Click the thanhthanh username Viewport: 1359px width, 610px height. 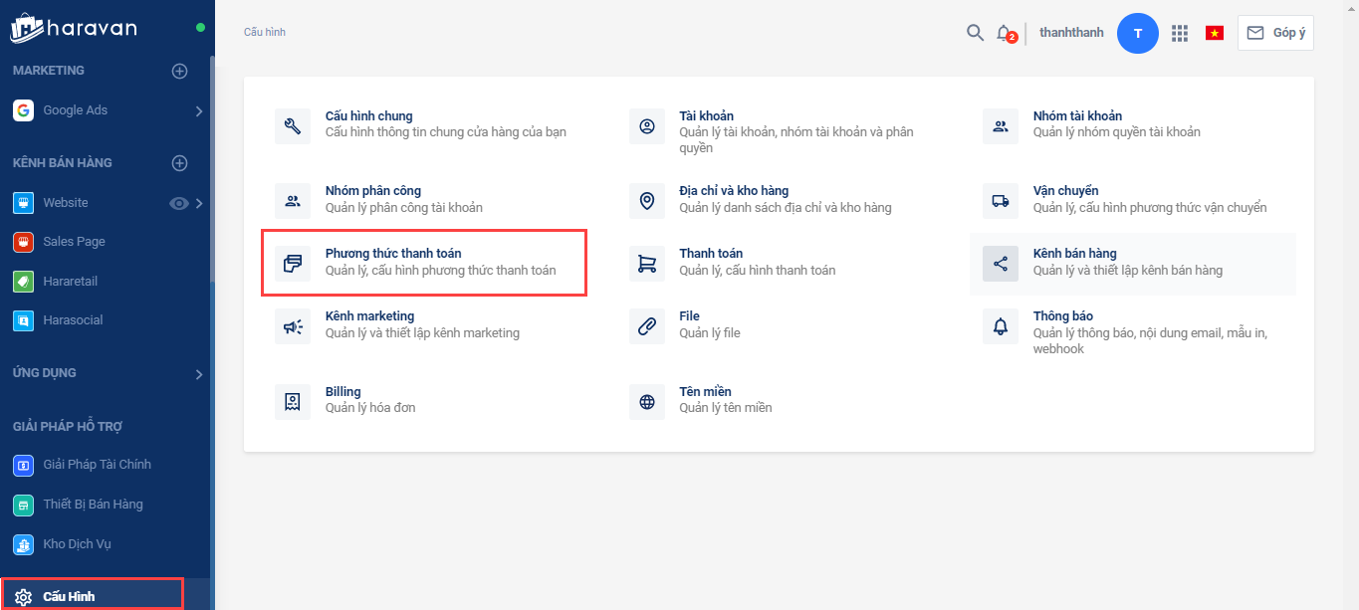1071,33
